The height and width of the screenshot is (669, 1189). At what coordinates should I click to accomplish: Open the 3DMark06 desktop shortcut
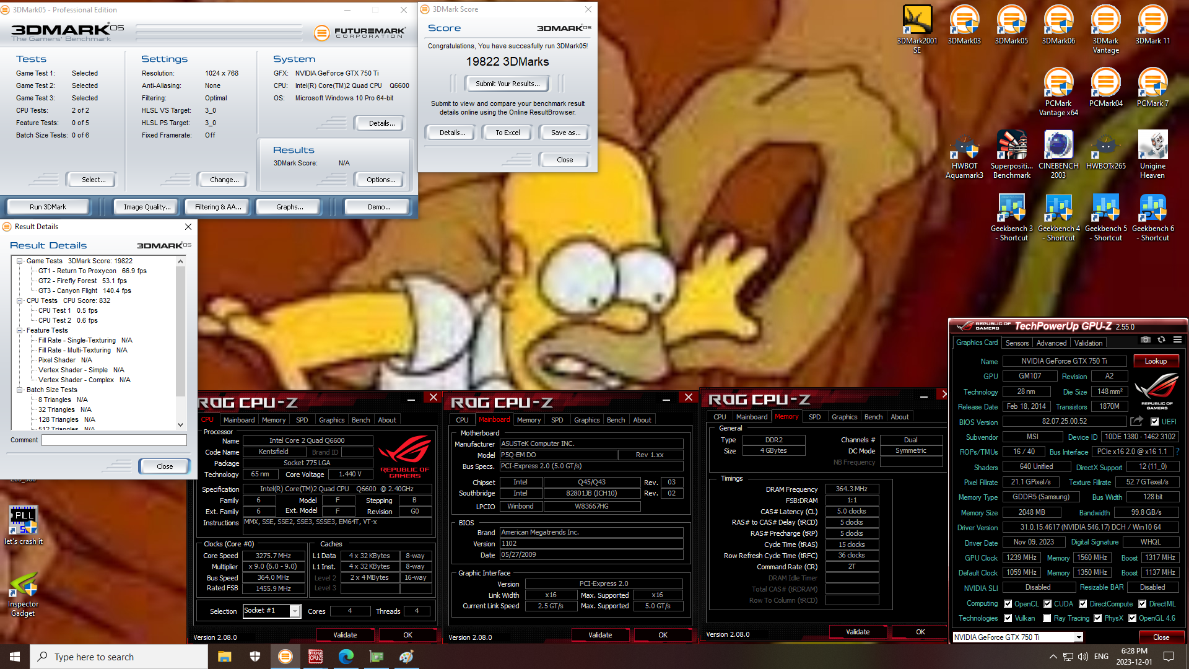1058,25
